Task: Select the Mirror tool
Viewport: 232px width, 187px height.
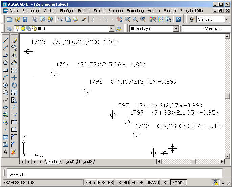Action: (x=14, y=55)
